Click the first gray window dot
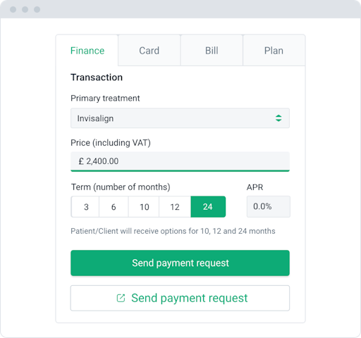The image size is (361, 338). click(x=13, y=9)
